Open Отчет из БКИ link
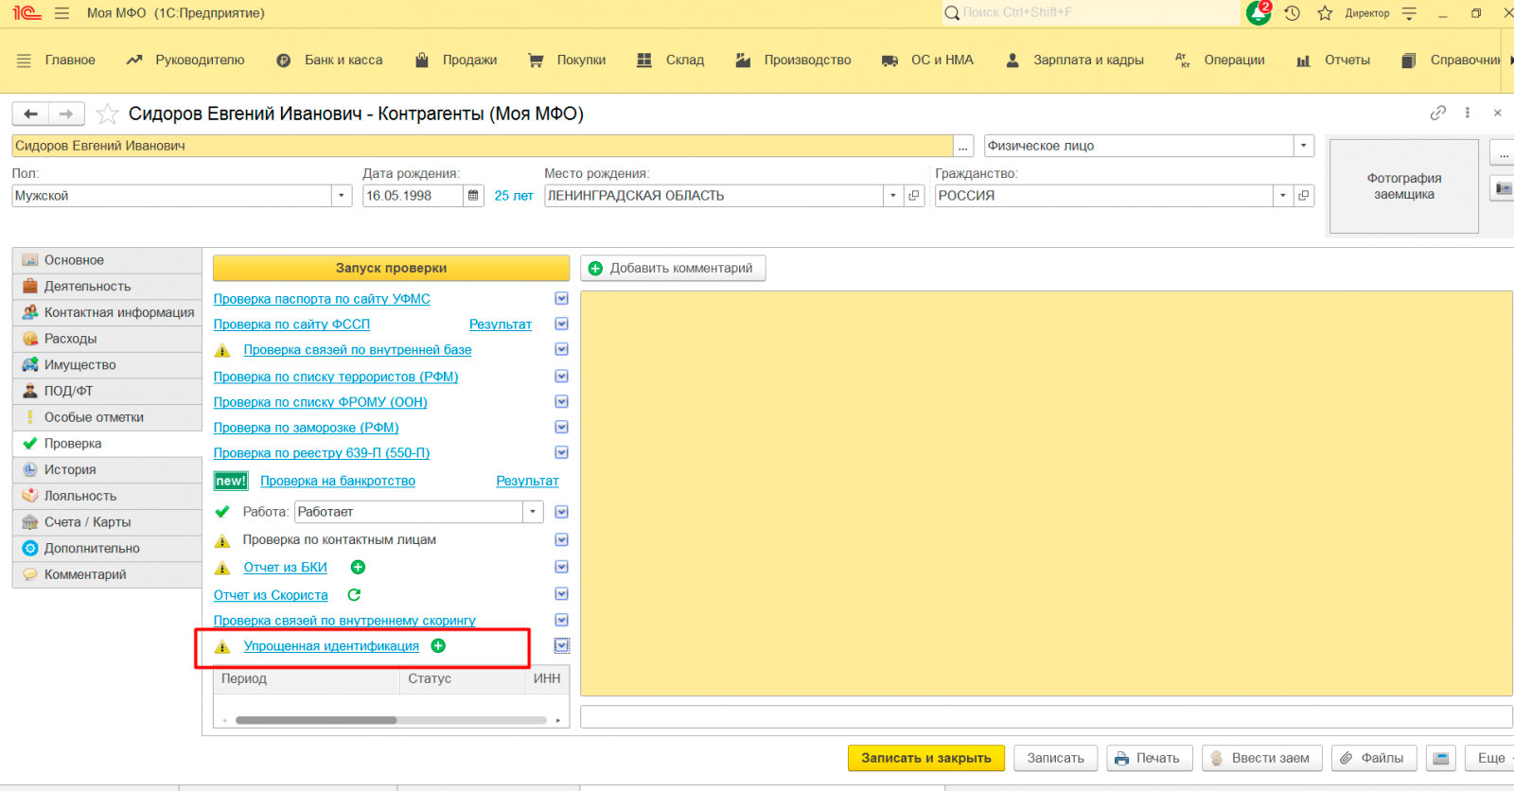1514x791 pixels. (x=285, y=568)
